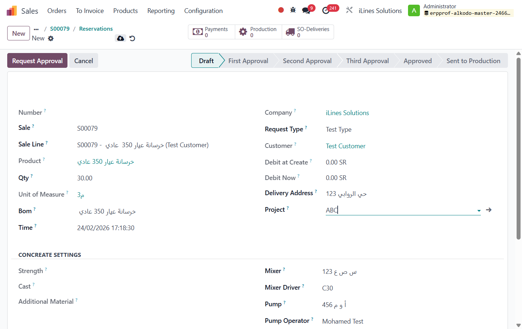Open the iLines Solutions company switcher
Image resolution: width=522 pixels, height=329 pixels.
click(380, 11)
